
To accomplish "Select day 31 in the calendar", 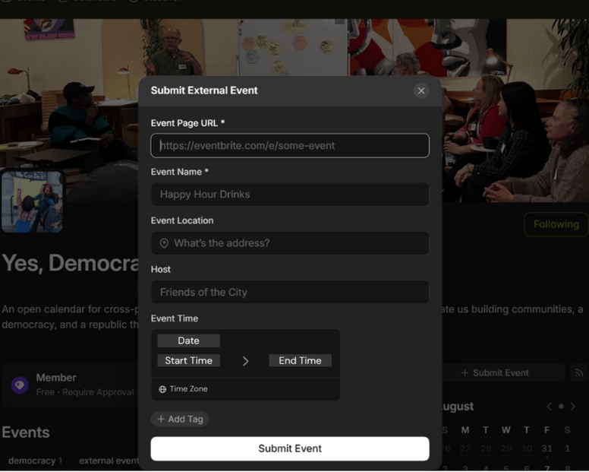I will coord(546,448).
